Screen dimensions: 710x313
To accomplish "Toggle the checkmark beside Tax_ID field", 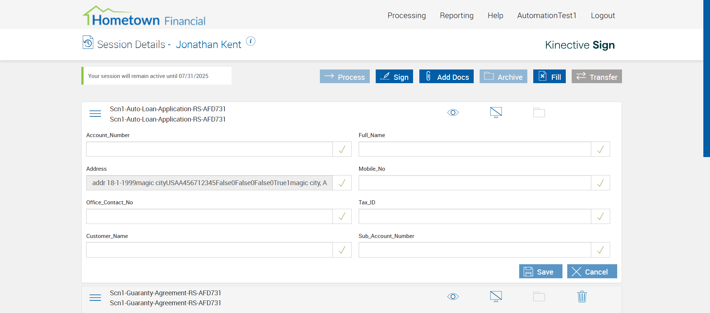I will 600,217.
